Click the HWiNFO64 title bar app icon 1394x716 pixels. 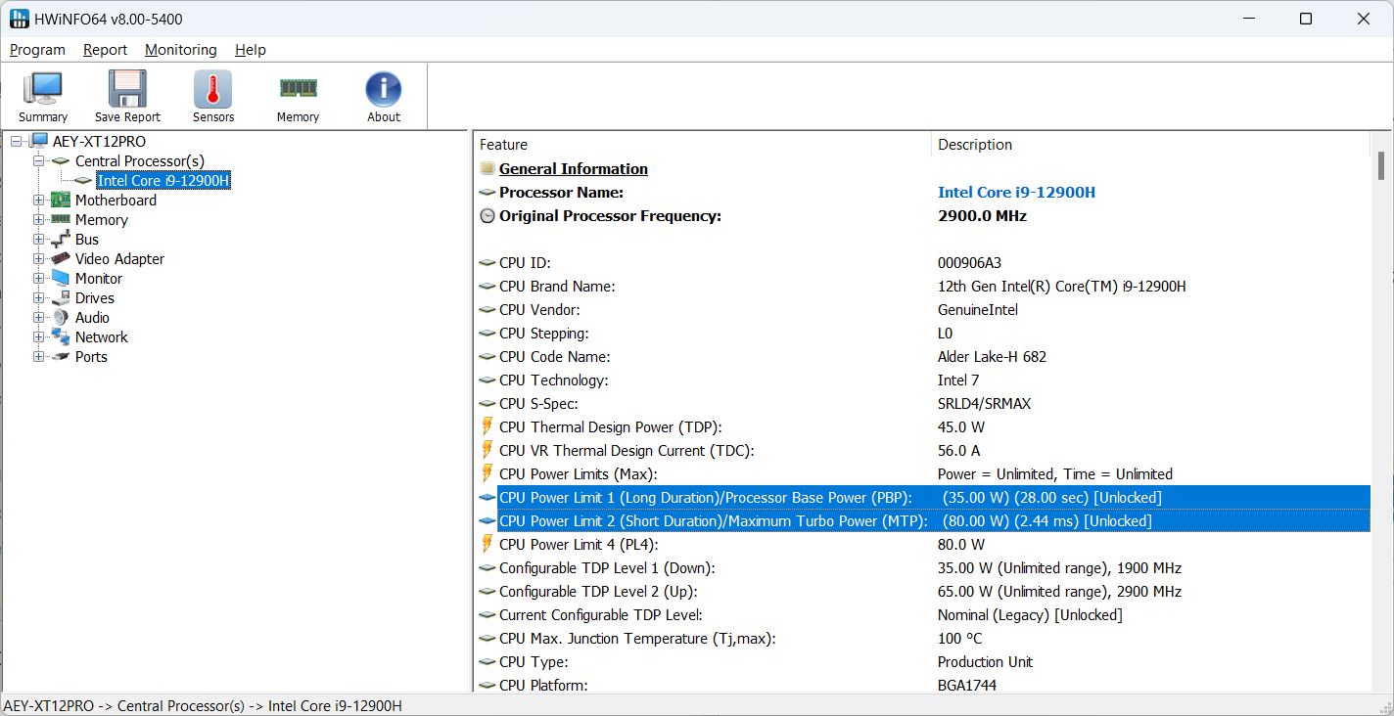[x=20, y=19]
